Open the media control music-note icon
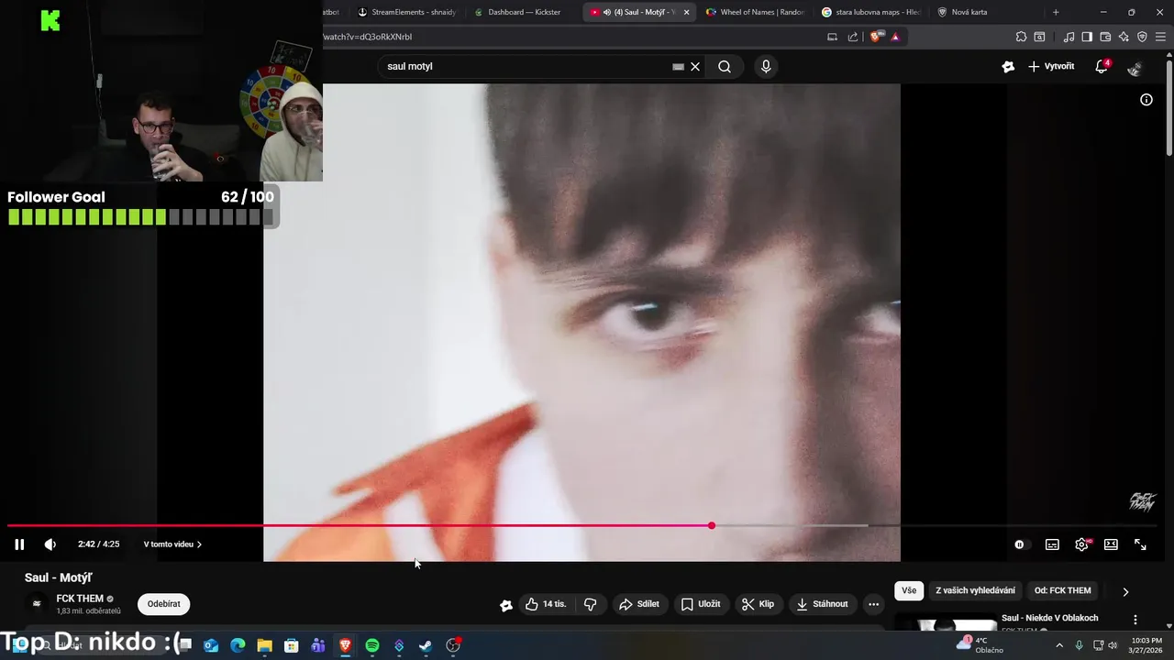The image size is (1174, 660). [1069, 37]
